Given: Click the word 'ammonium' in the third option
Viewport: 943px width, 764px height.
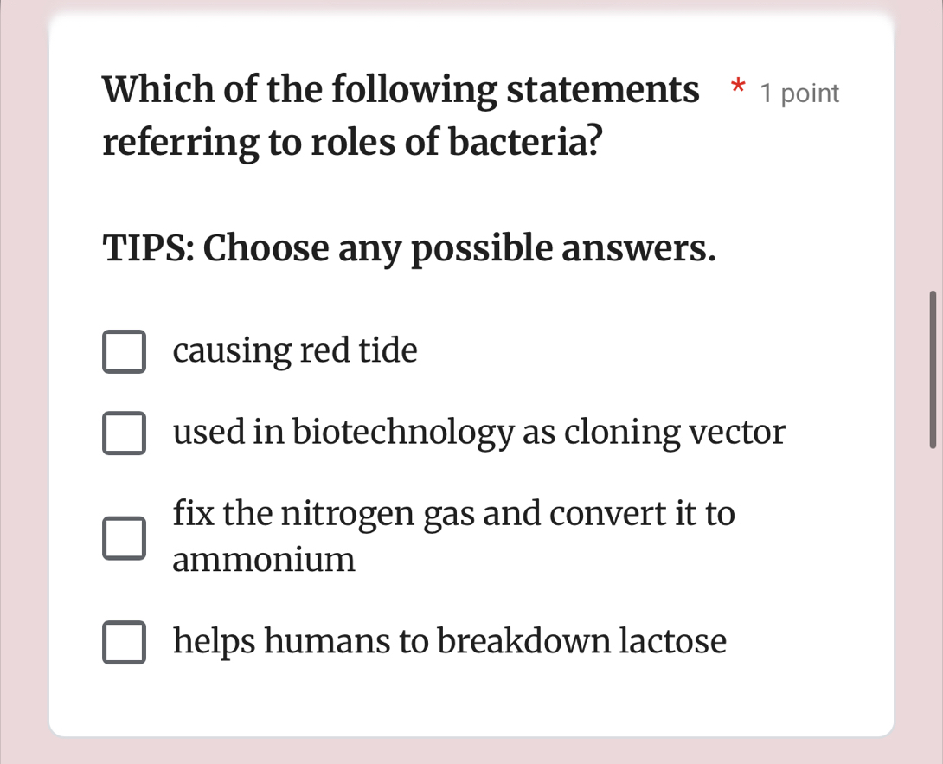Looking at the screenshot, I should [x=264, y=560].
